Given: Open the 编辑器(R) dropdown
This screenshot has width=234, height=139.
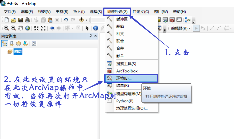Looking at the screenshot, I should [x=181, y=28].
